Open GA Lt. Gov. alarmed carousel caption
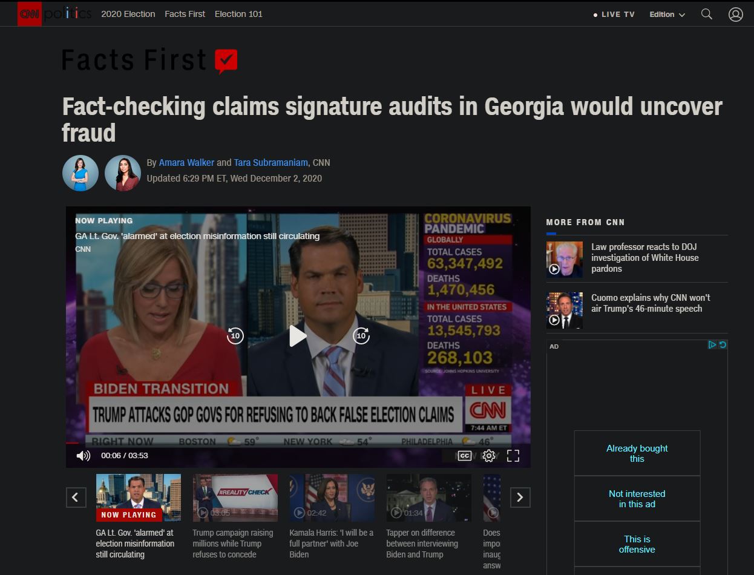 tap(135, 544)
